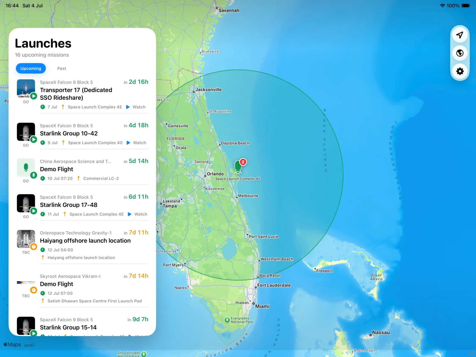Click the 'in 2d 16h' countdown
Viewport: 476px width, 357px height.
click(x=136, y=82)
